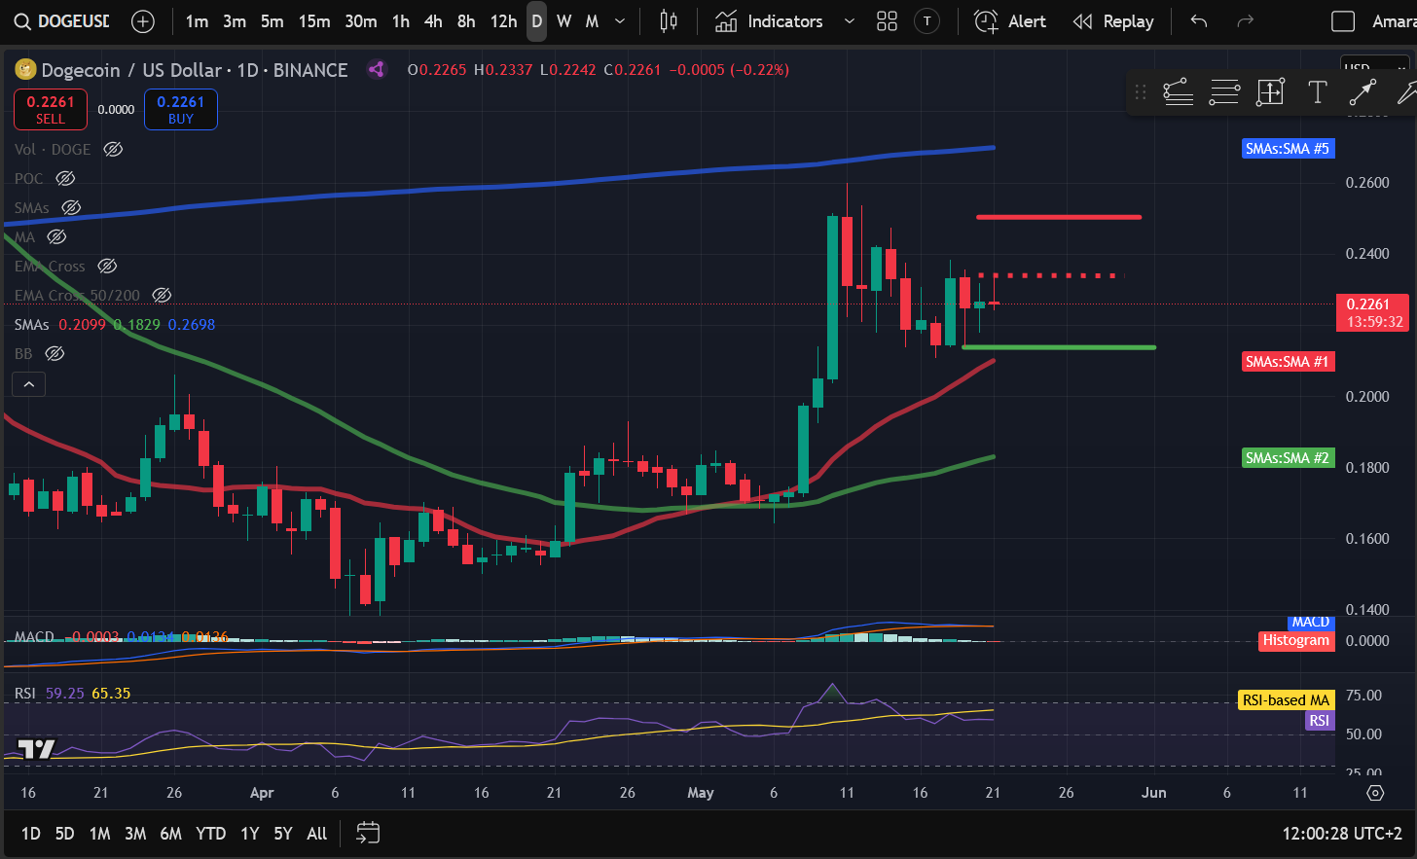Set chart range to 1D
Image resolution: width=1417 pixels, height=859 pixels.
31,833
